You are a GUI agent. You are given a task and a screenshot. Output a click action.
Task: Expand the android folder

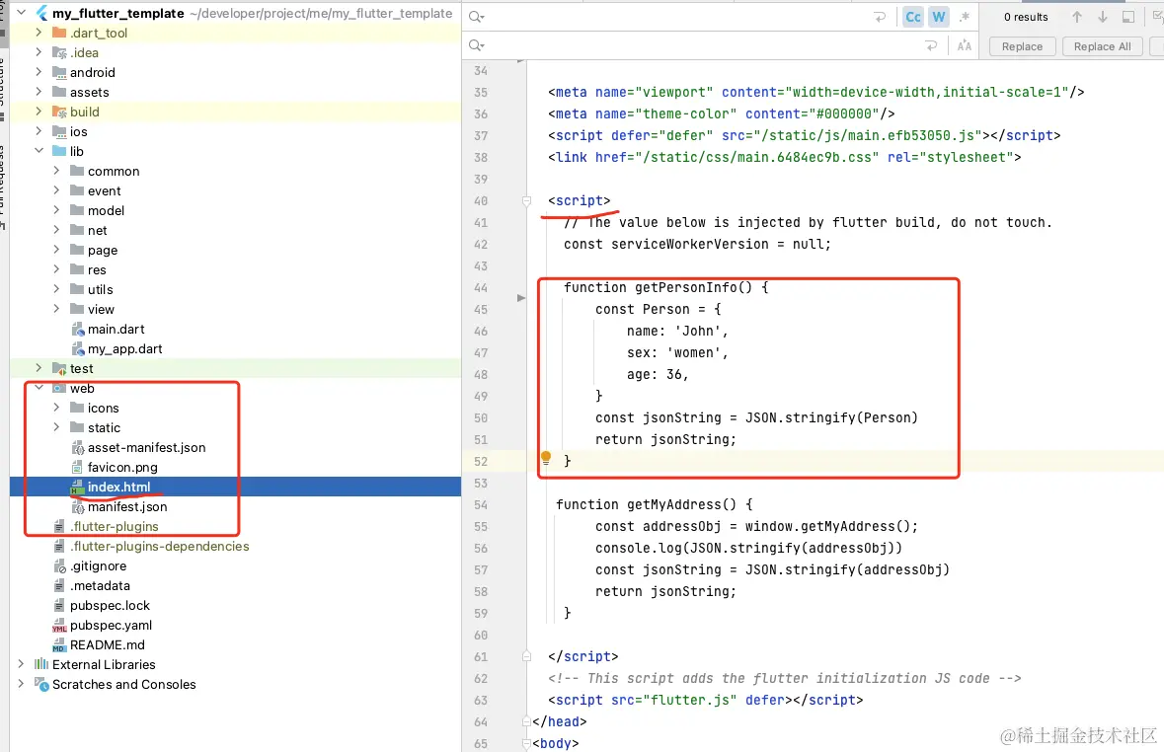point(39,72)
